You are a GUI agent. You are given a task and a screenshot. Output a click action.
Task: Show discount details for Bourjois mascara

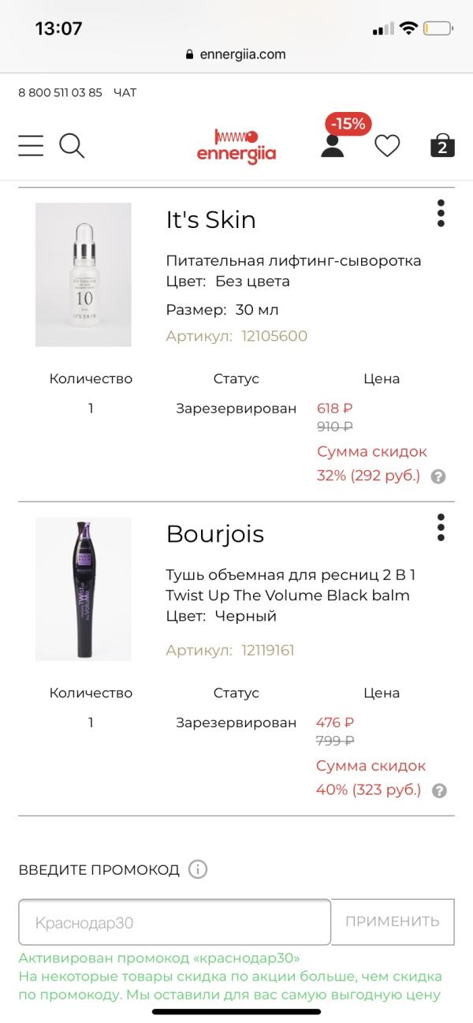coord(440,790)
